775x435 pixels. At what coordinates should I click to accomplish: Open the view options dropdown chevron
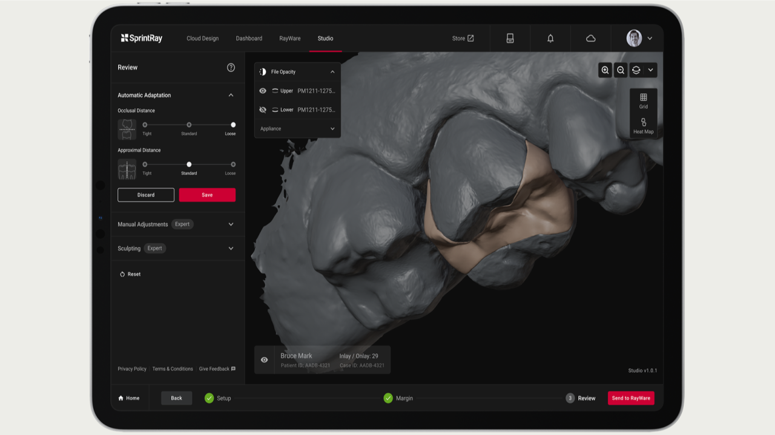pyautogui.click(x=651, y=70)
